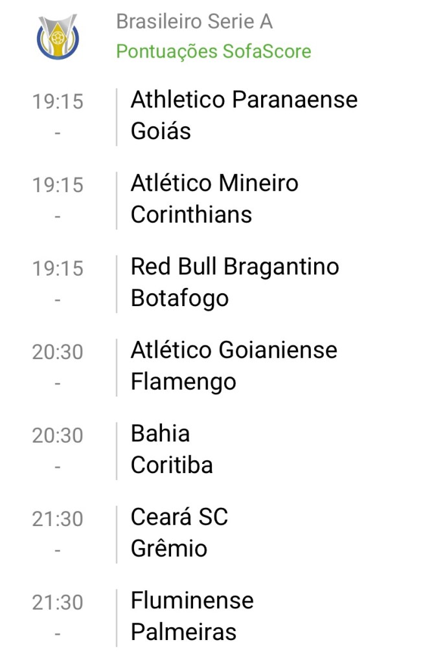
Task: Open the Atlético Mineiro team row
Action: pos(214,184)
